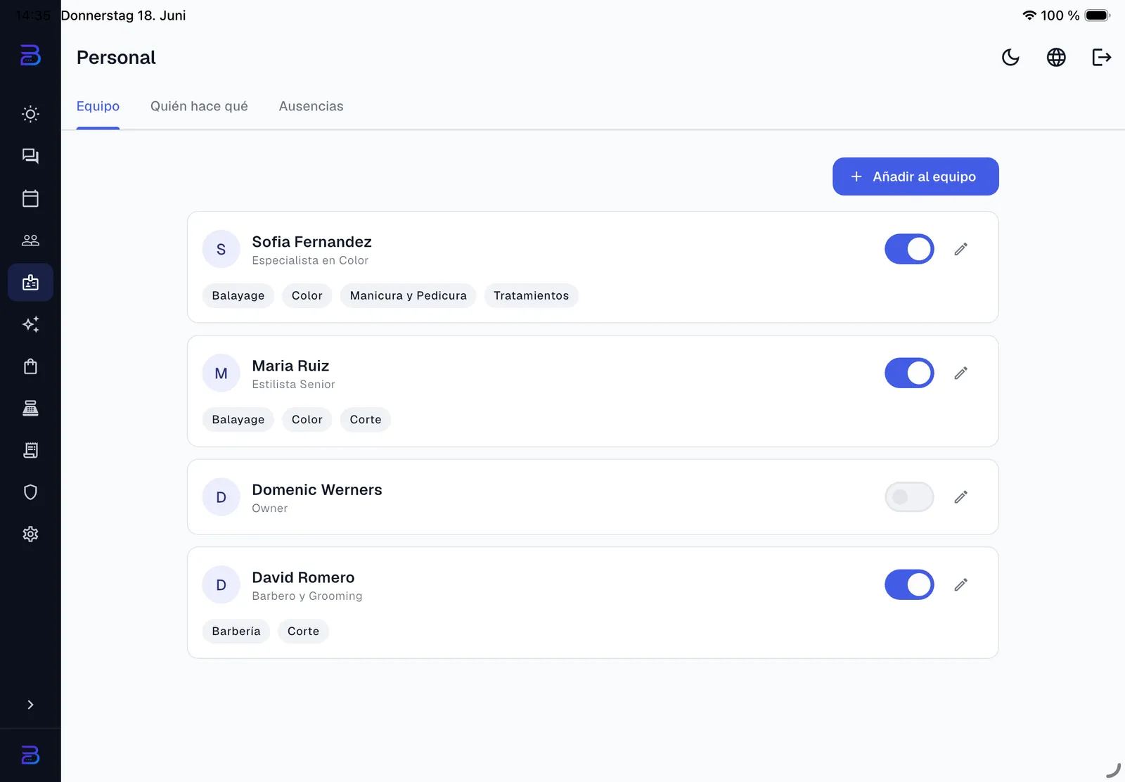Toggle dark mode with the moon icon
1125x782 pixels.
pos(1010,57)
